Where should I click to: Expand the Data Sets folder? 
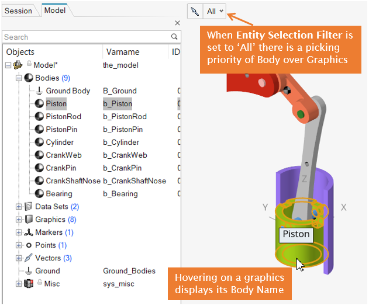click(x=19, y=207)
